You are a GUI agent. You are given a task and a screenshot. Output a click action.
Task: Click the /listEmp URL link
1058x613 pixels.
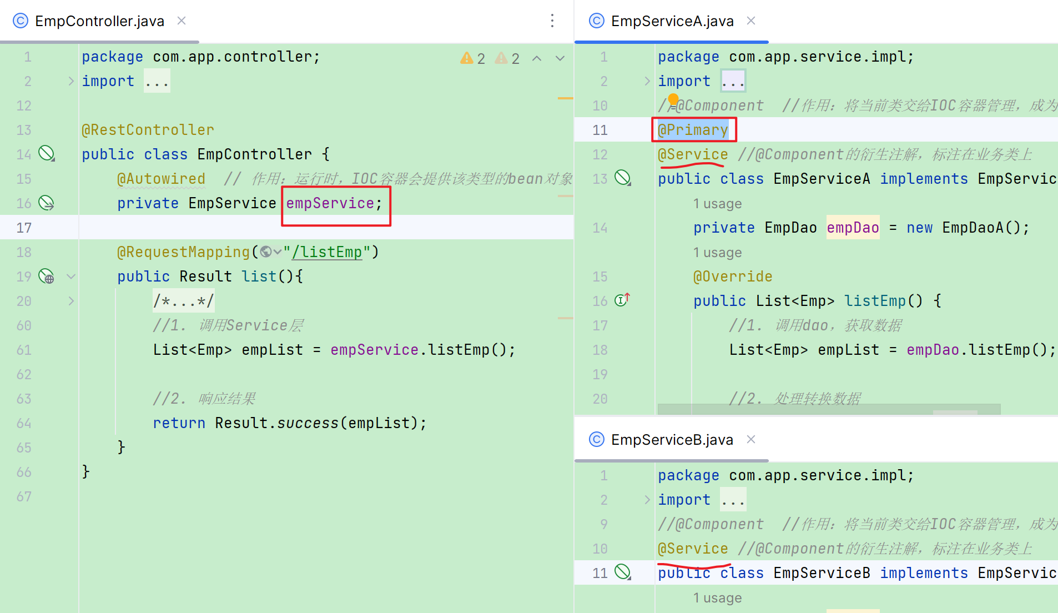[x=327, y=252]
